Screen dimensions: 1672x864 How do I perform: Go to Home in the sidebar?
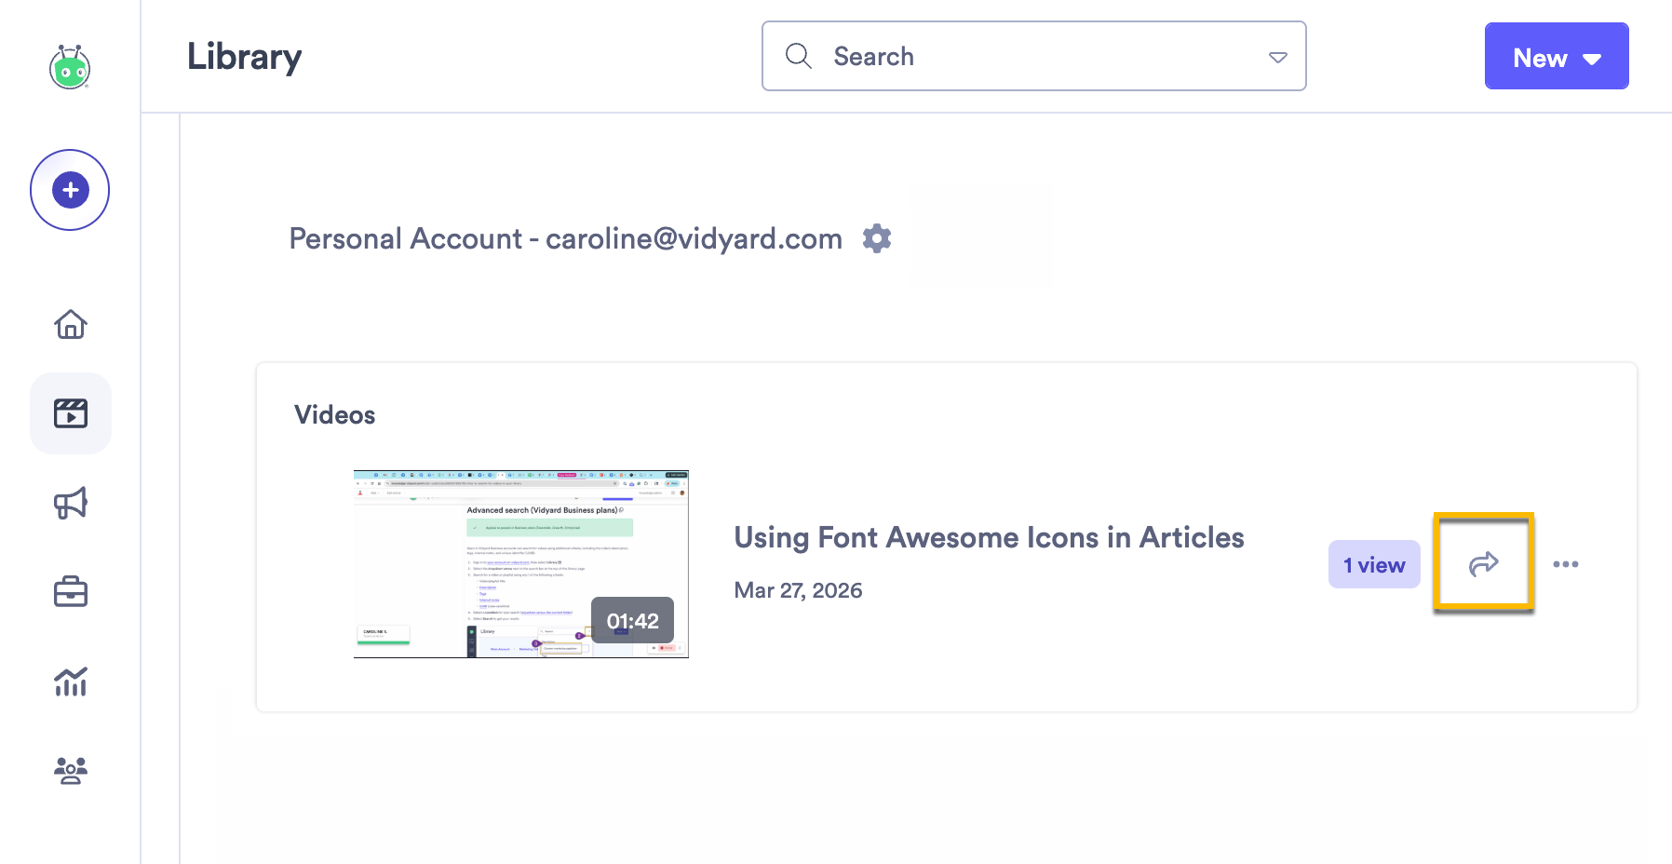coord(71,324)
